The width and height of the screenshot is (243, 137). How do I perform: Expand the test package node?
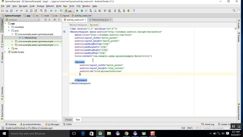(x=13, y=45)
